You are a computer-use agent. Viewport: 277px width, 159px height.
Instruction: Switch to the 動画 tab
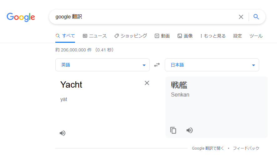[x=162, y=36]
